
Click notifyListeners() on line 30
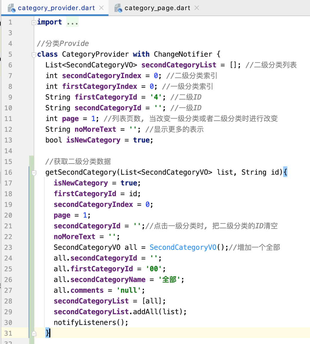click(89, 323)
